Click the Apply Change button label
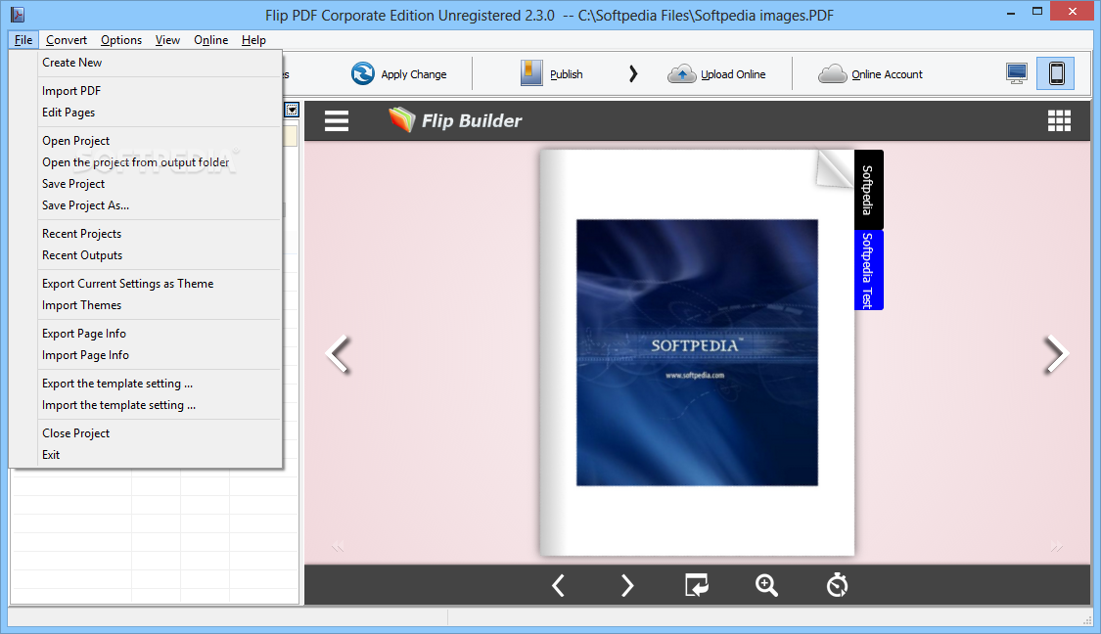This screenshot has height=634, width=1101. pyautogui.click(x=414, y=74)
